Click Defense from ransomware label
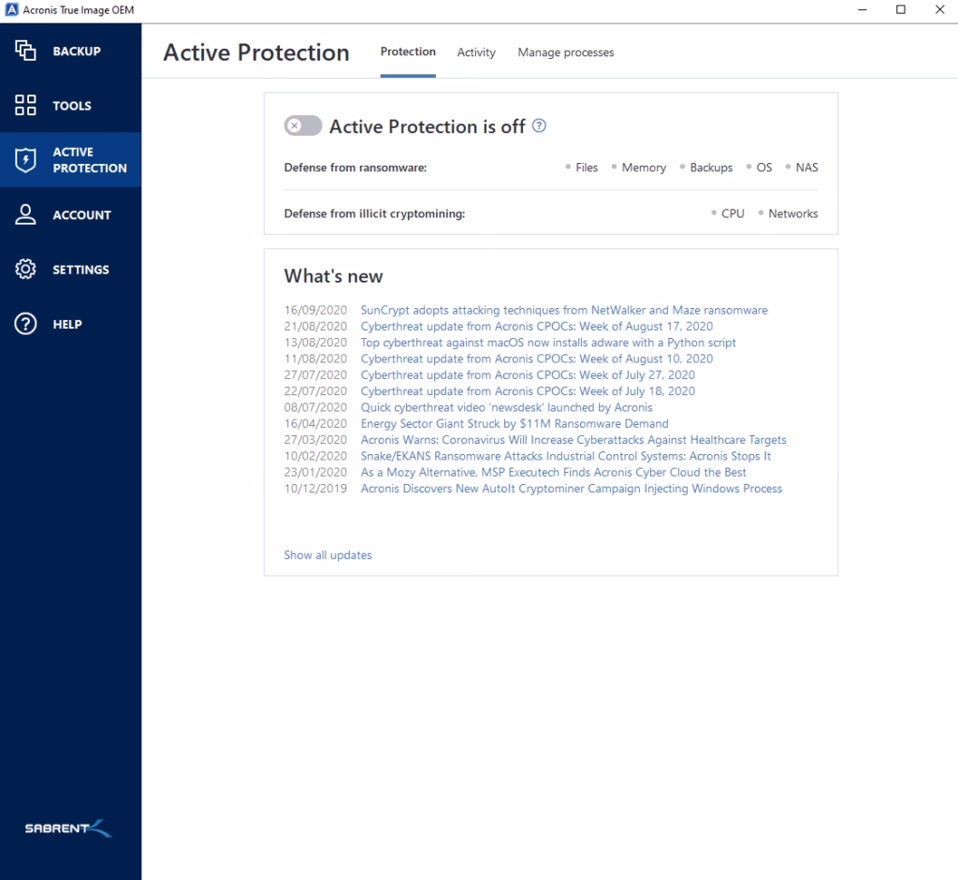 356,168
